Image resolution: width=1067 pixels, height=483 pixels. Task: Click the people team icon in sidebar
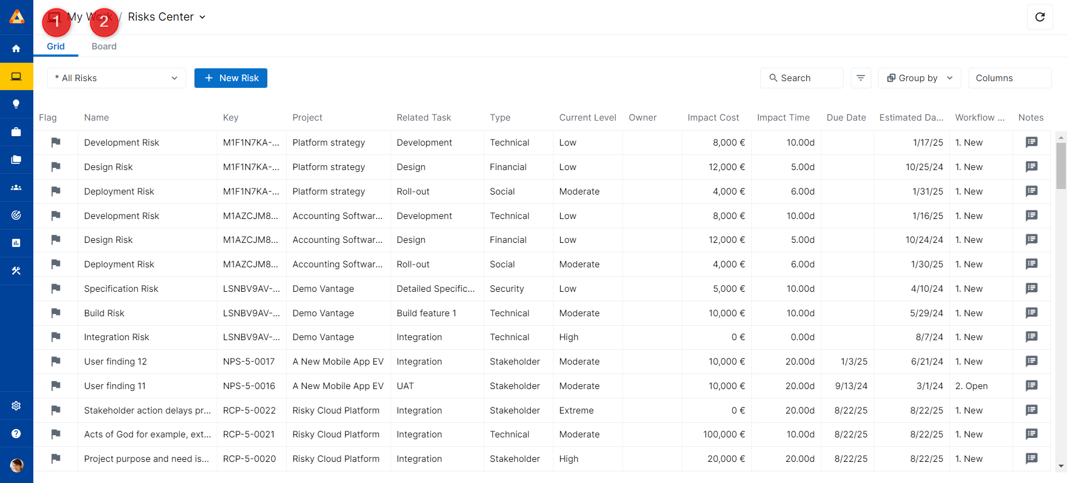tap(16, 187)
